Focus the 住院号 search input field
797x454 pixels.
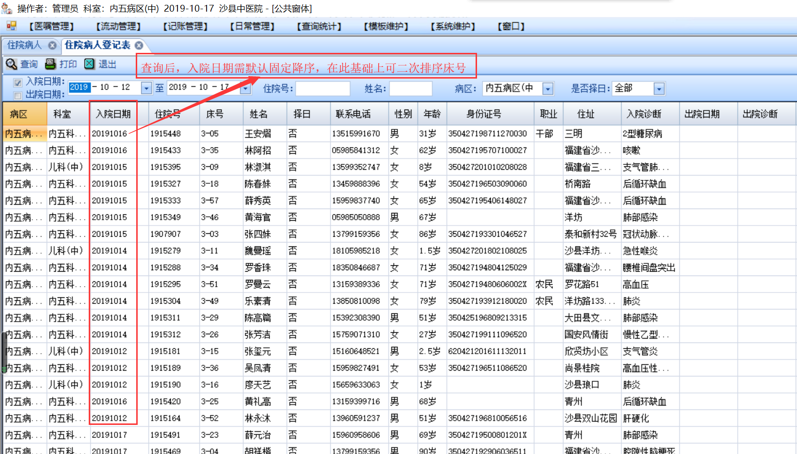[x=323, y=88]
